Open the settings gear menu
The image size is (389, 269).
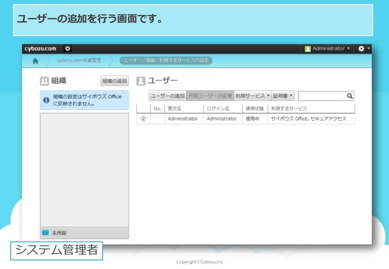point(364,49)
